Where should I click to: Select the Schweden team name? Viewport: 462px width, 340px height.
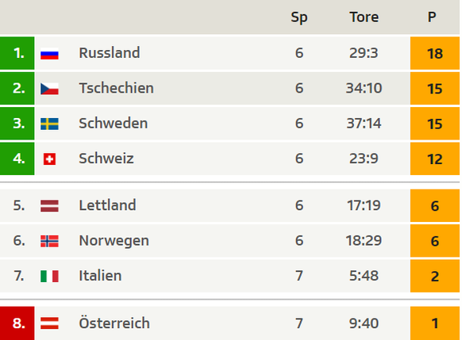(114, 123)
